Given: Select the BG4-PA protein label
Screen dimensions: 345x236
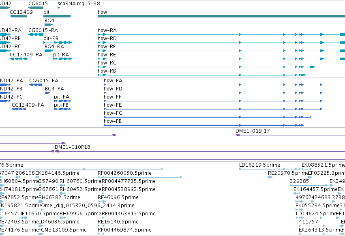Looking at the screenshot, I should [55, 89].
